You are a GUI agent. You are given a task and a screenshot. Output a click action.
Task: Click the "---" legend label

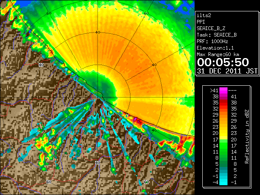pyautogui.click(x=232, y=91)
